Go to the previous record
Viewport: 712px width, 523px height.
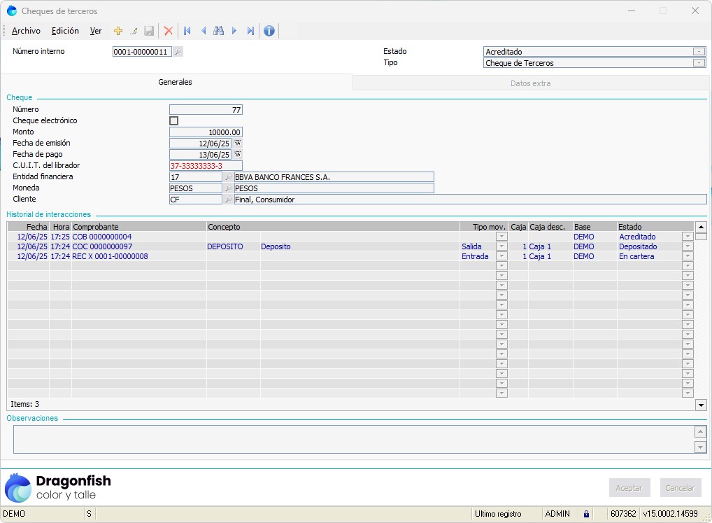[203, 31]
